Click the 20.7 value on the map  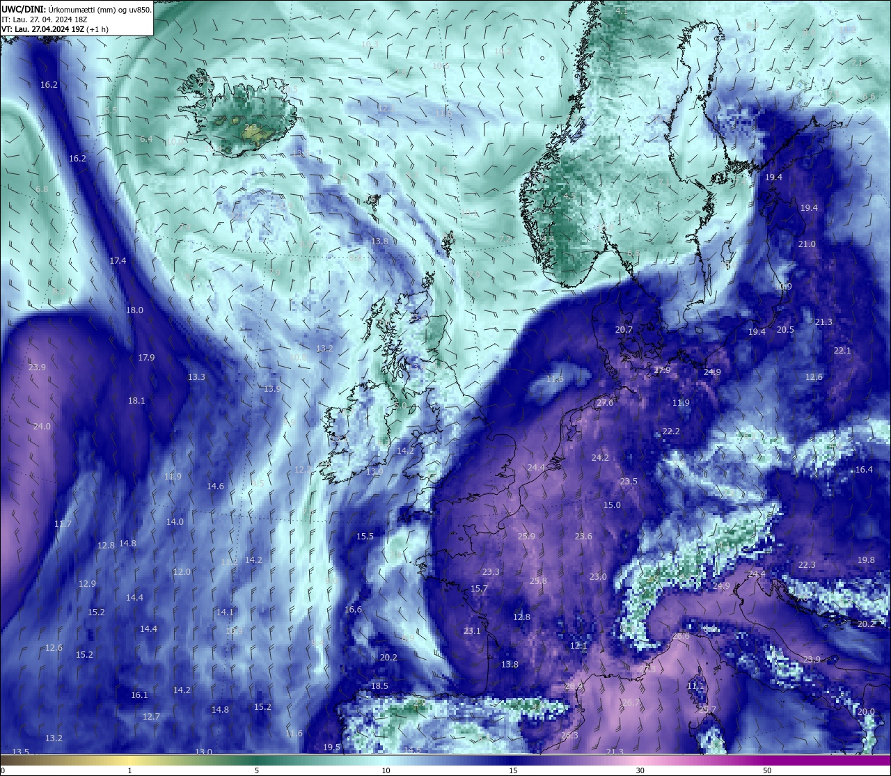click(624, 330)
